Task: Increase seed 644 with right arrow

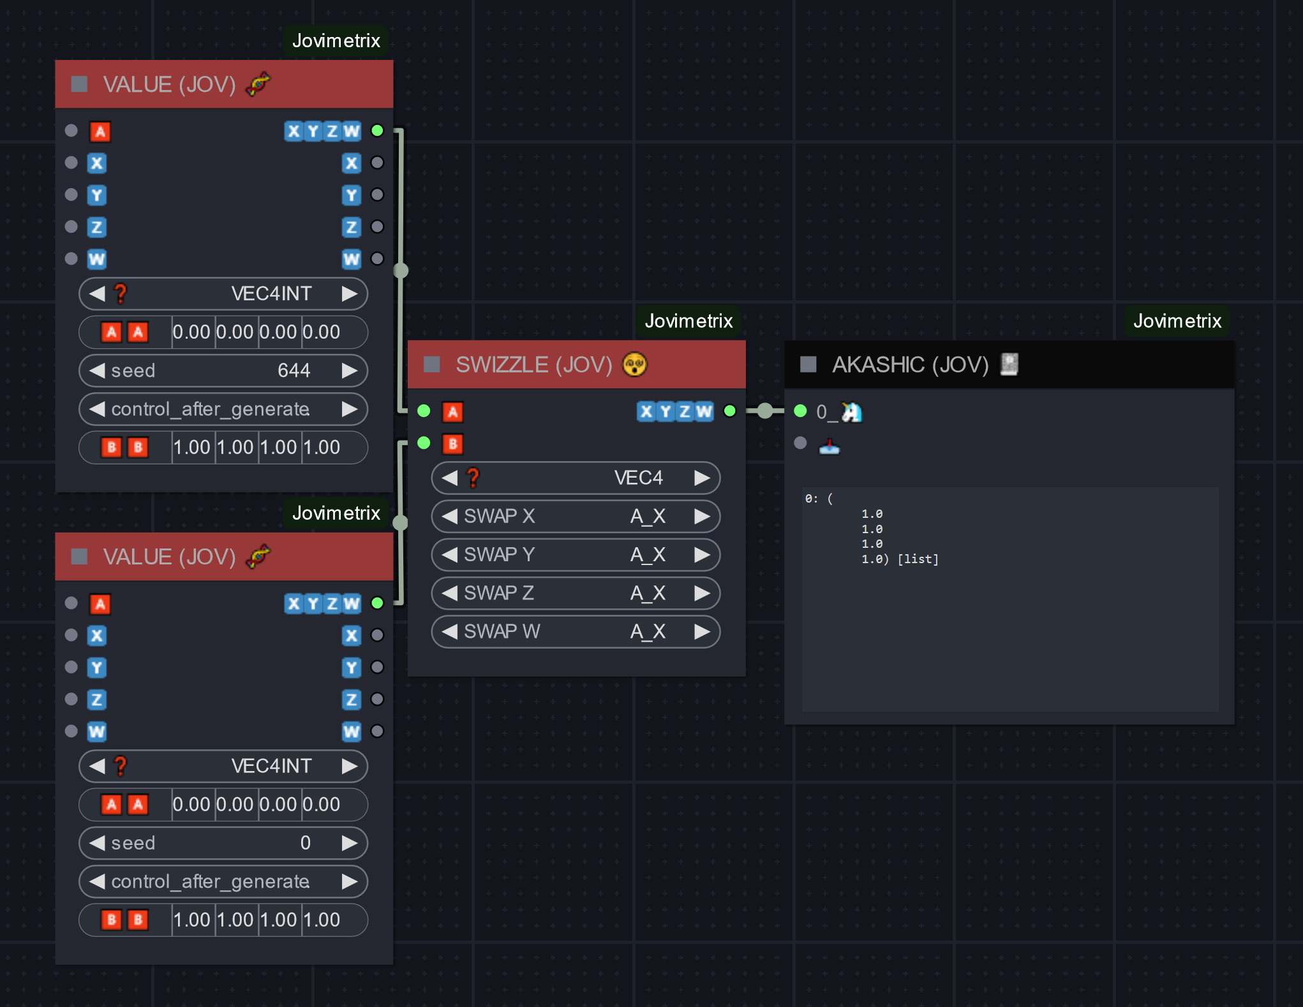Action: click(x=349, y=371)
